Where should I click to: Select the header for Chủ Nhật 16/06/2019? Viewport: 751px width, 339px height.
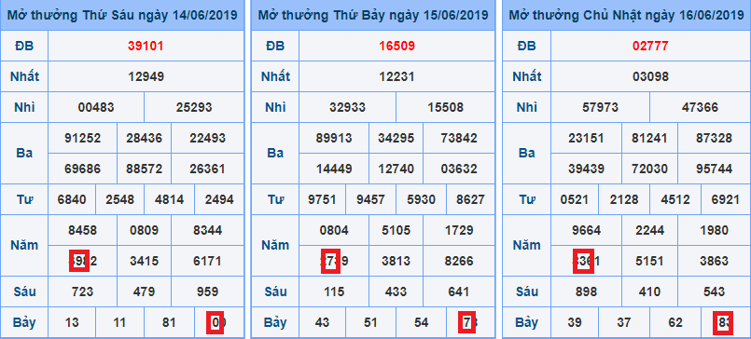pos(627,15)
